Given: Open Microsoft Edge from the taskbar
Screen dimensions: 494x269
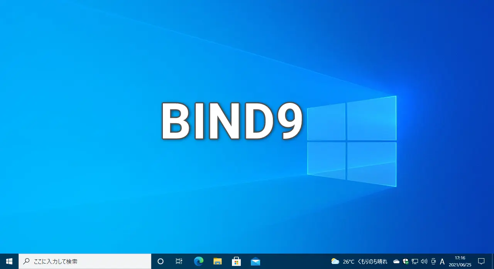Looking at the screenshot, I should 198,261.
